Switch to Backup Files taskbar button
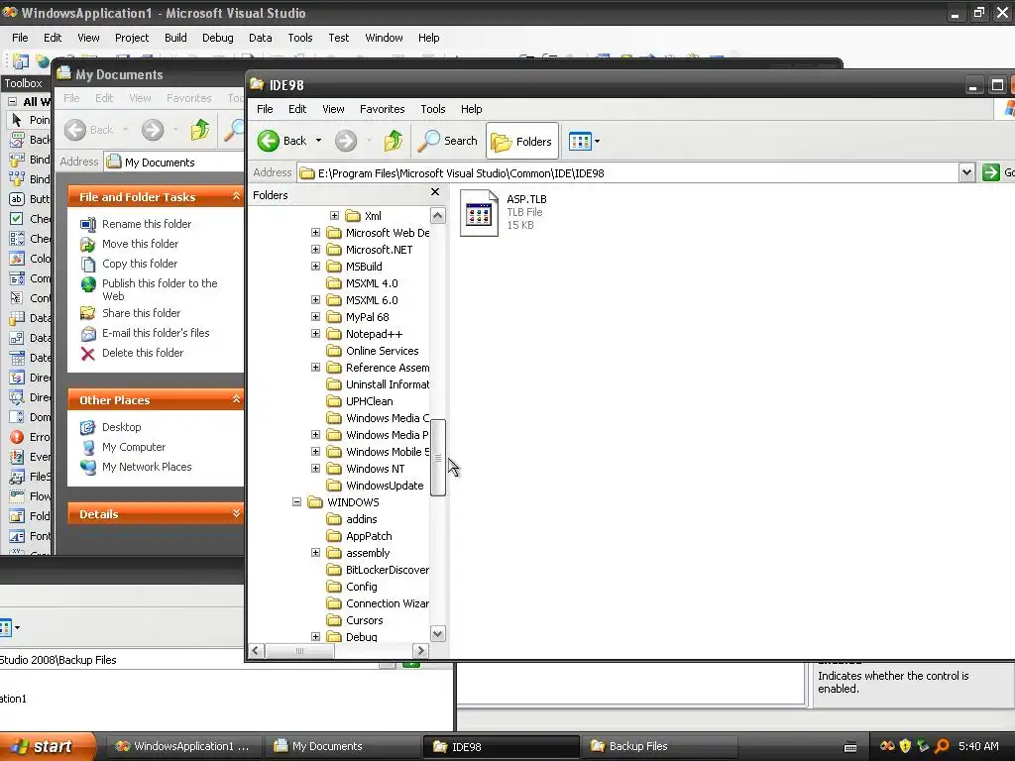Screen dimensions: 1015x761 click(x=659, y=746)
